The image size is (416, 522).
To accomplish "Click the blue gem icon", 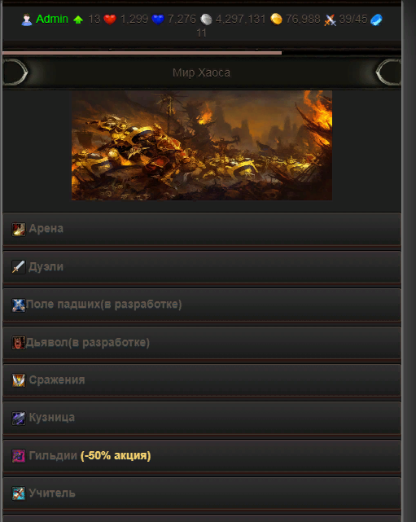I will 376,20.
